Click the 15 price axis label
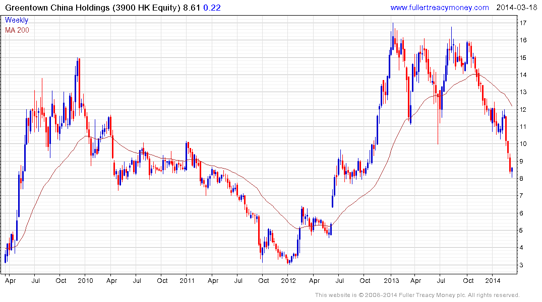This screenshot has width=542, height=302. 523,58
